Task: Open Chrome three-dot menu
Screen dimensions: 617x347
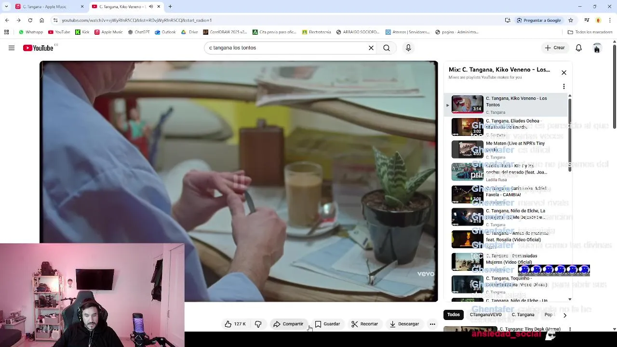Action: (x=610, y=20)
